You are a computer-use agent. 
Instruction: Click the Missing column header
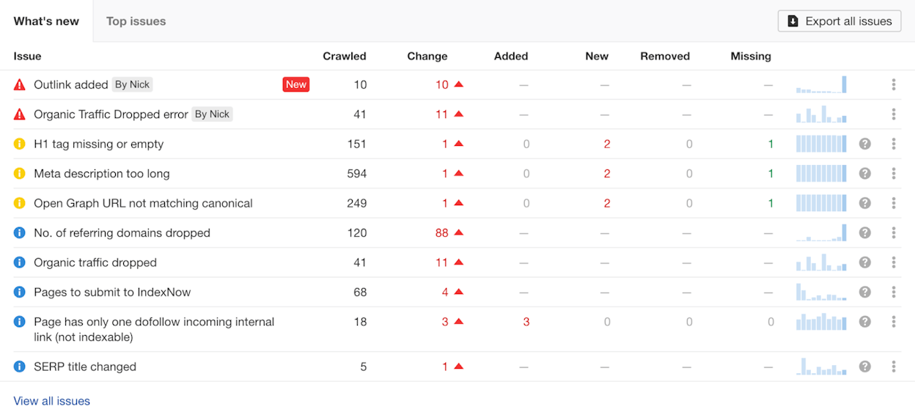(x=751, y=56)
